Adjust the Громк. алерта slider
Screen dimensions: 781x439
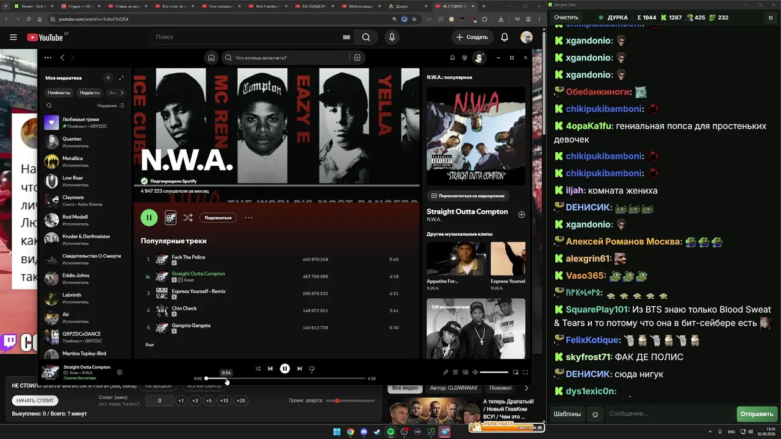(x=351, y=401)
